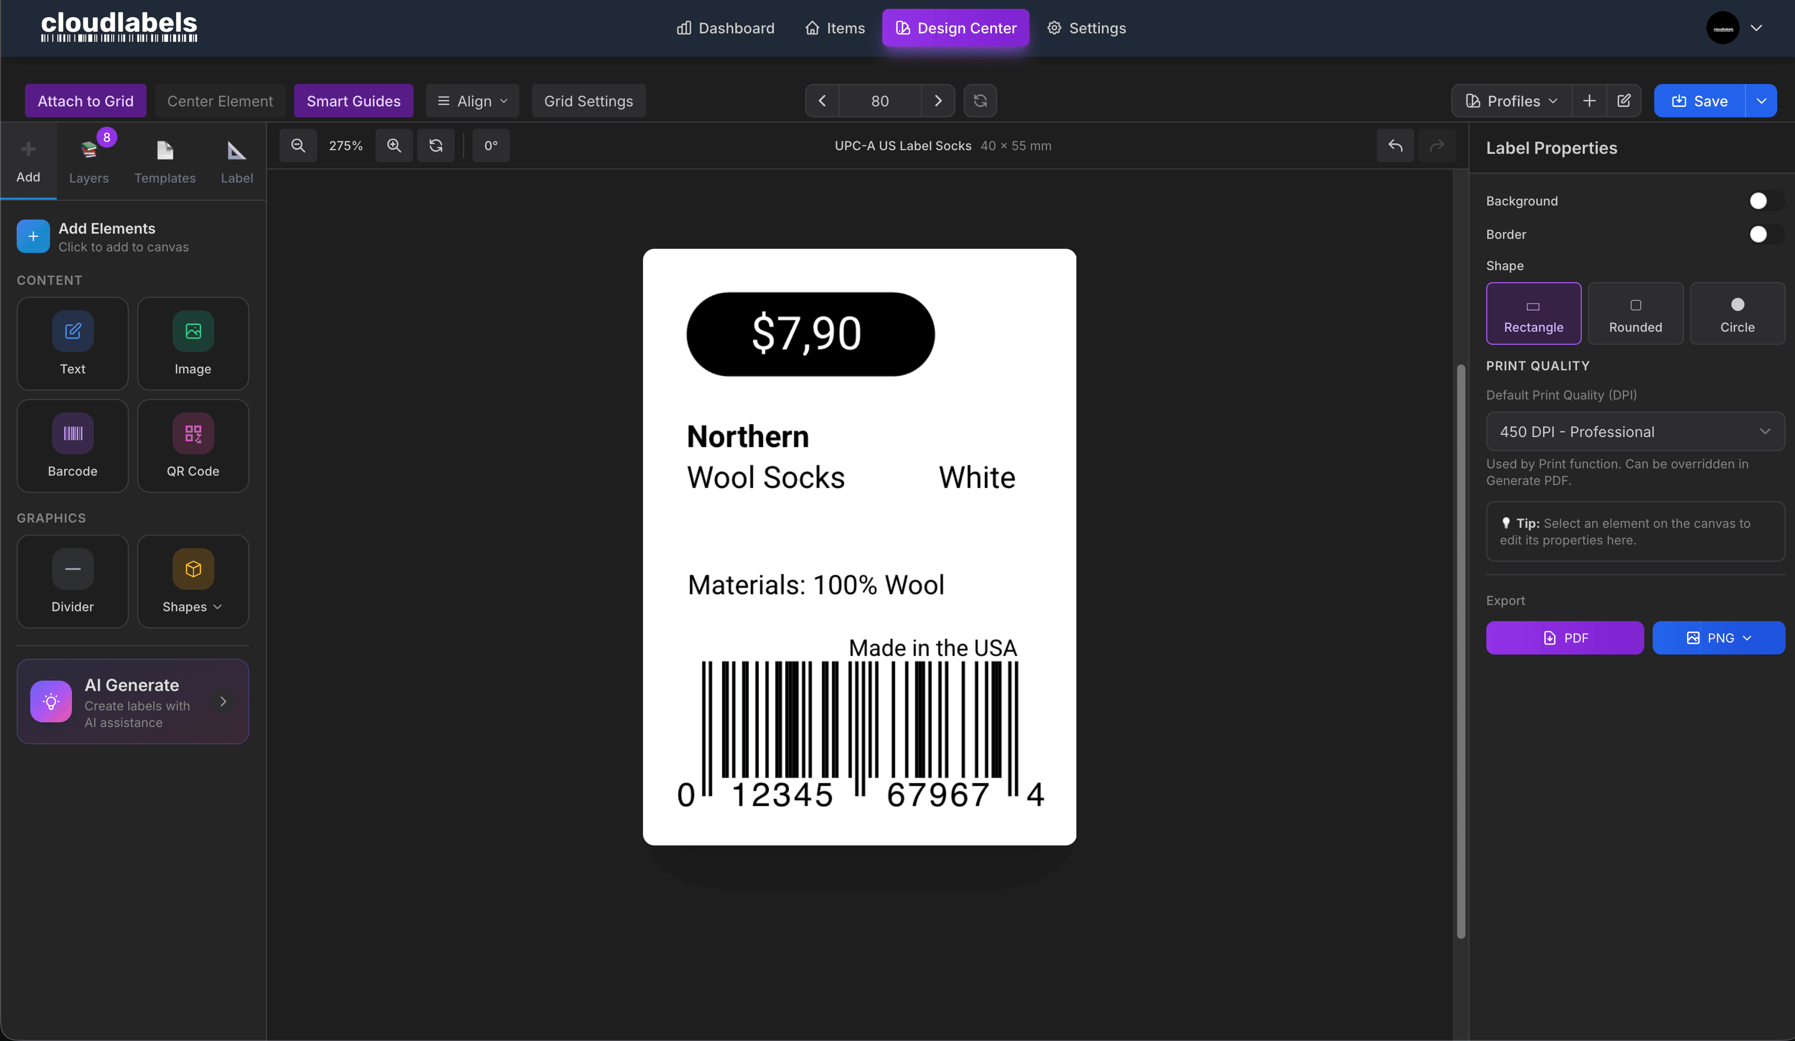
Task: Click the Attach to Grid button
Action: (86, 101)
